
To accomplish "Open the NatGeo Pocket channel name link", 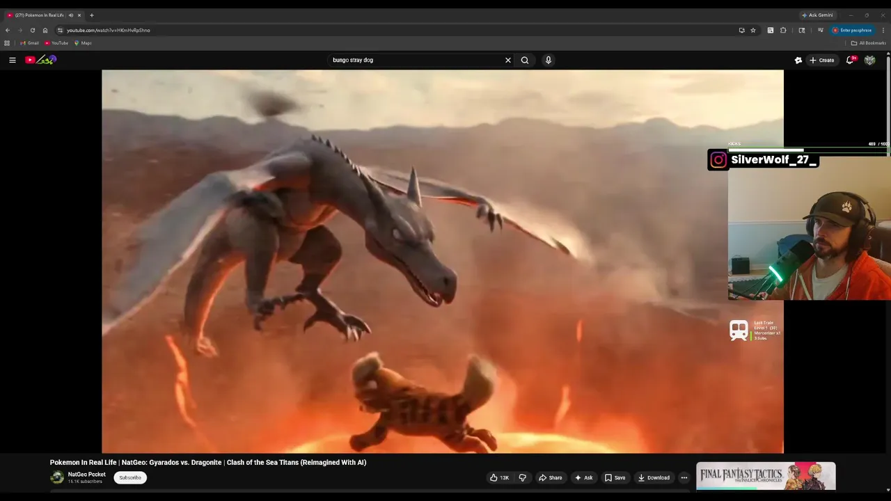I will (x=87, y=475).
